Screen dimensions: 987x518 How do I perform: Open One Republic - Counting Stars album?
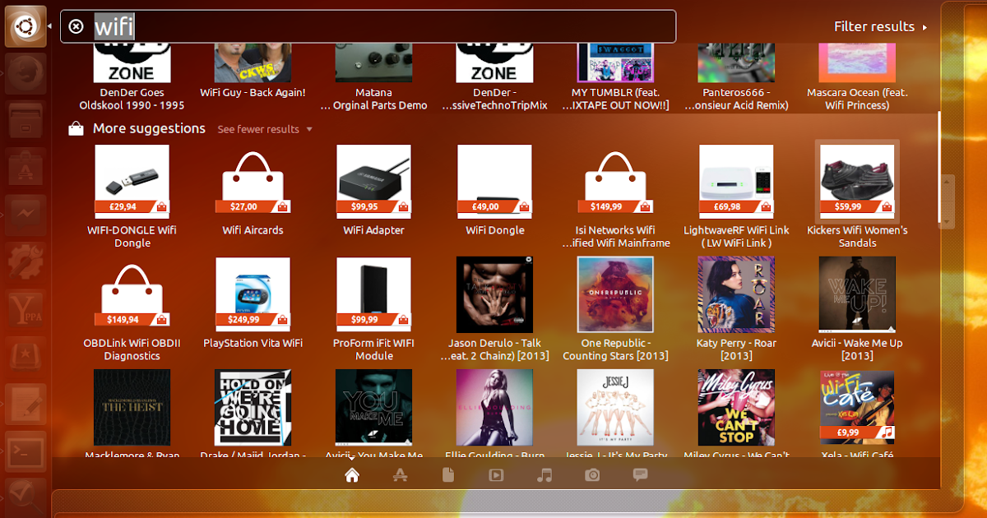tap(615, 309)
